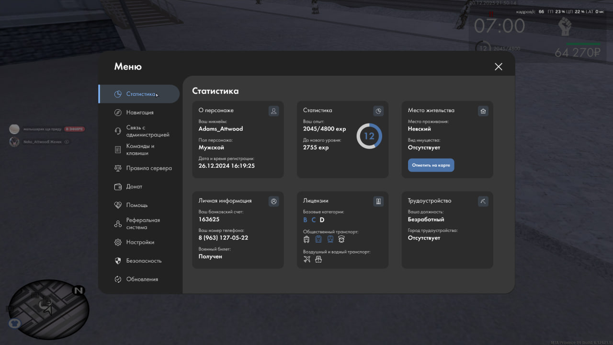Click the experience value 2045/4800 exp
613x345 pixels.
coord(325,129)
